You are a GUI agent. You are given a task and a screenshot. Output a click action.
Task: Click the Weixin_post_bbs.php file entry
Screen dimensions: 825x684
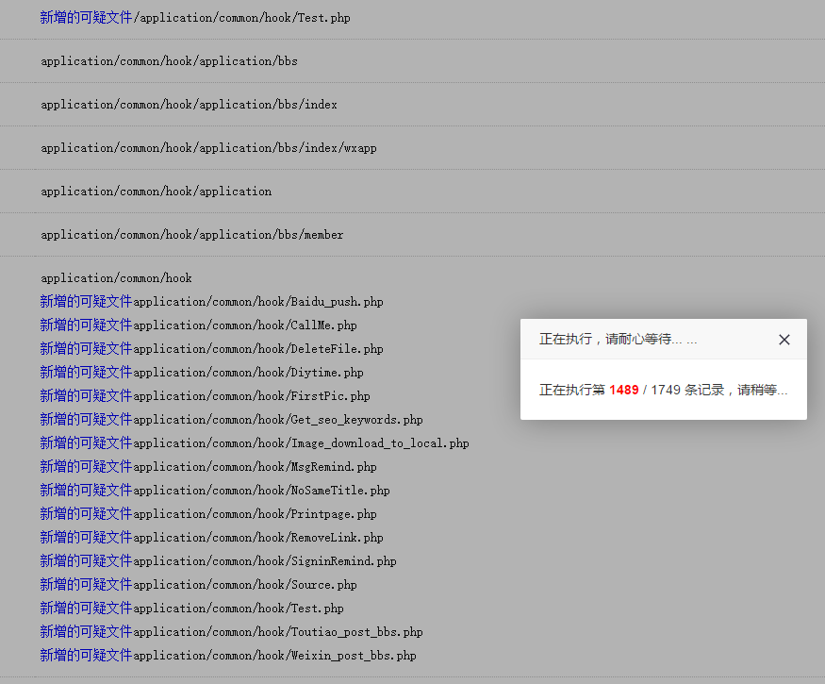[274, 656]
